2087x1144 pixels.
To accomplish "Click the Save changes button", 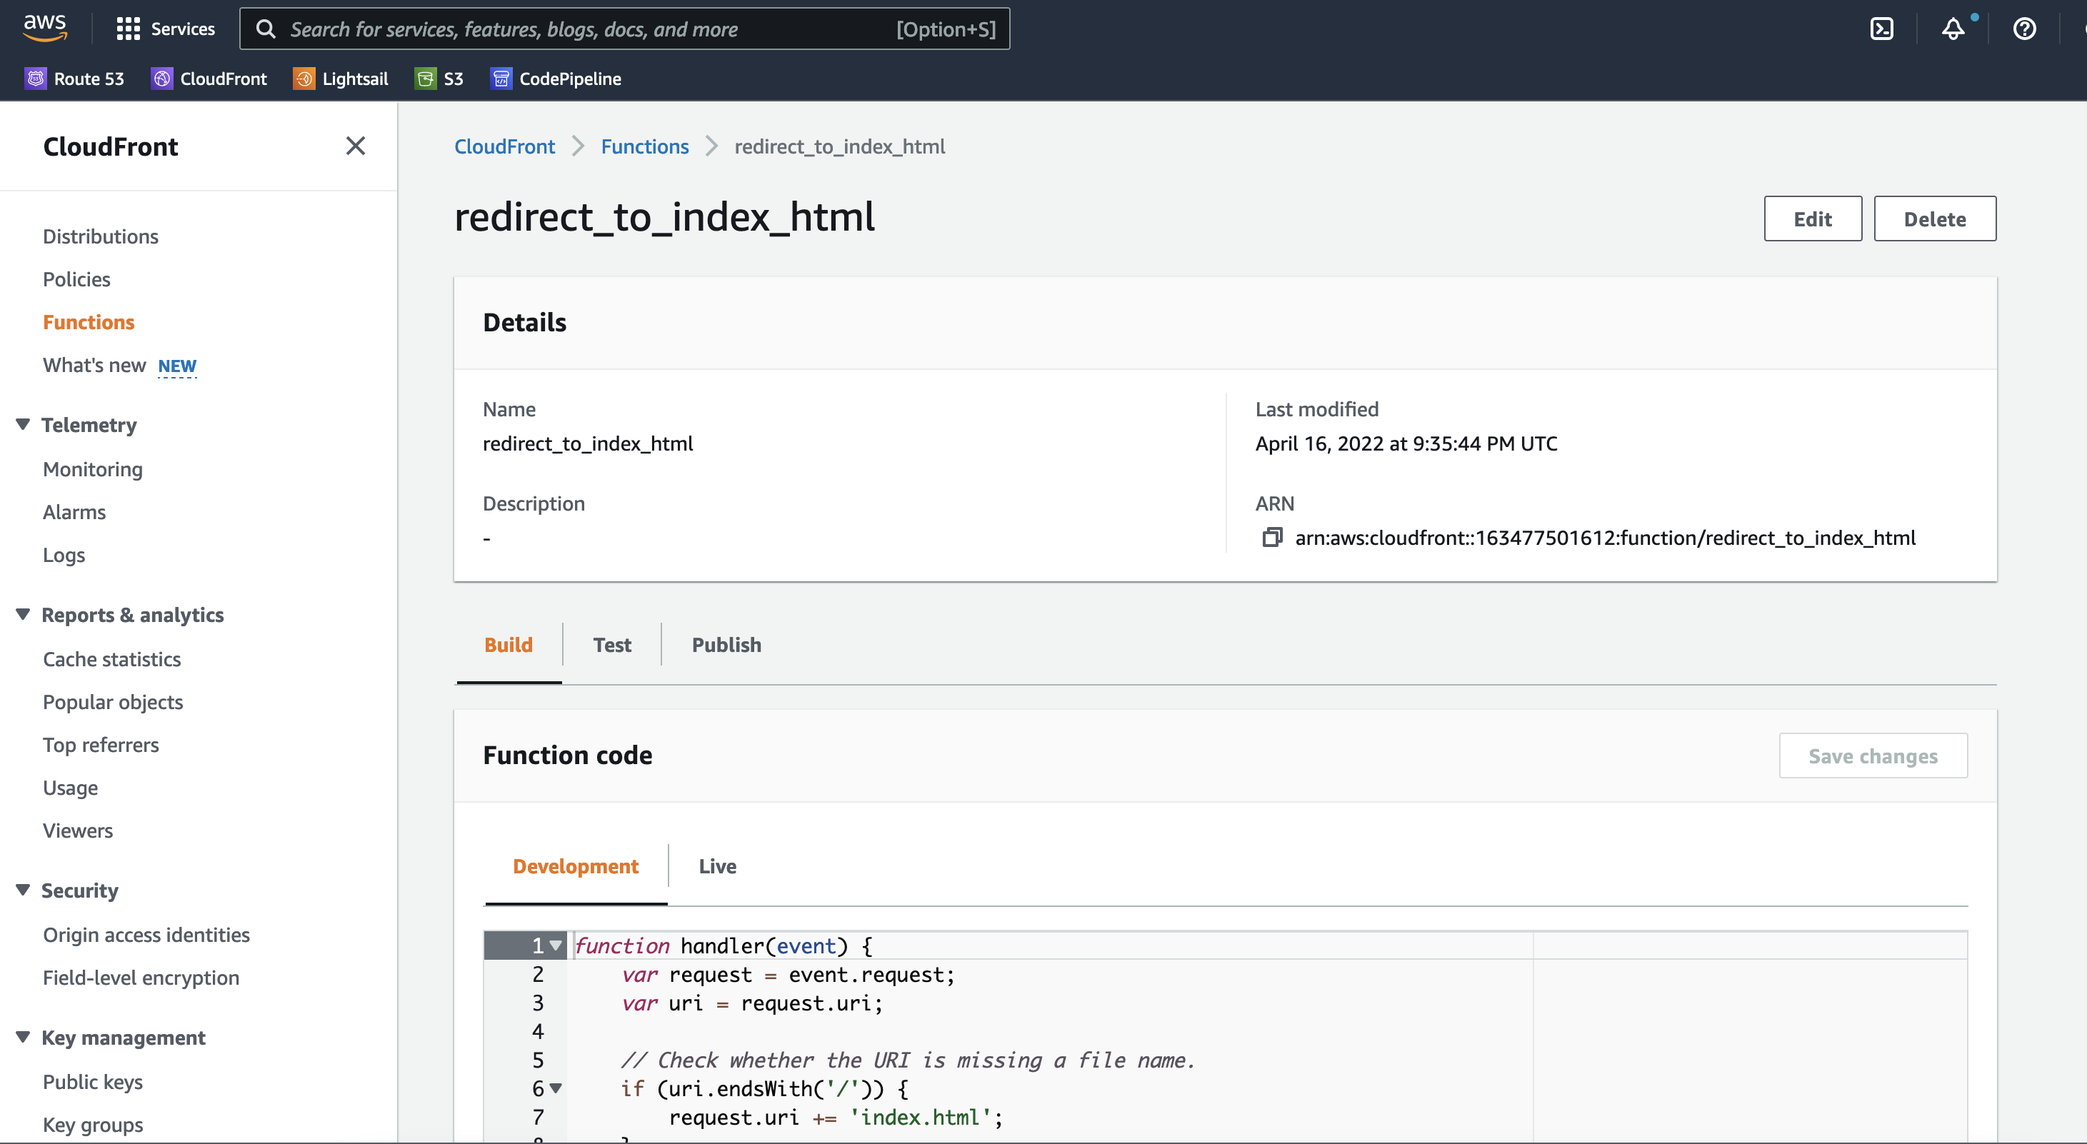I will click(x=1873, y=756).
